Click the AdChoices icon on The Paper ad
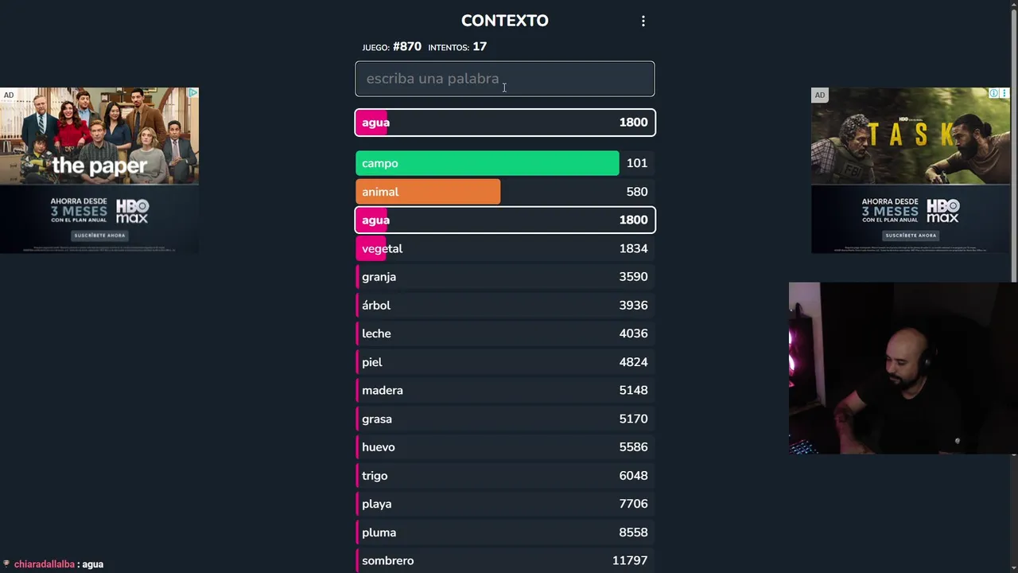 coord(192,93)
